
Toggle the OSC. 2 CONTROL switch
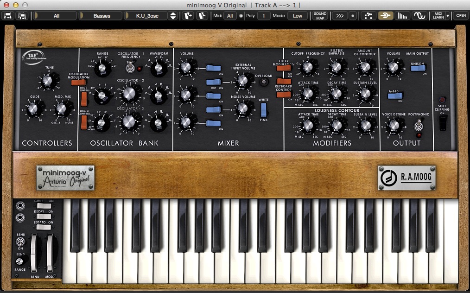point(84,99)
